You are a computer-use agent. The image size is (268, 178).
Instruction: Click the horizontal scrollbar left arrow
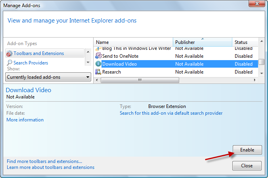pos(97,80)
